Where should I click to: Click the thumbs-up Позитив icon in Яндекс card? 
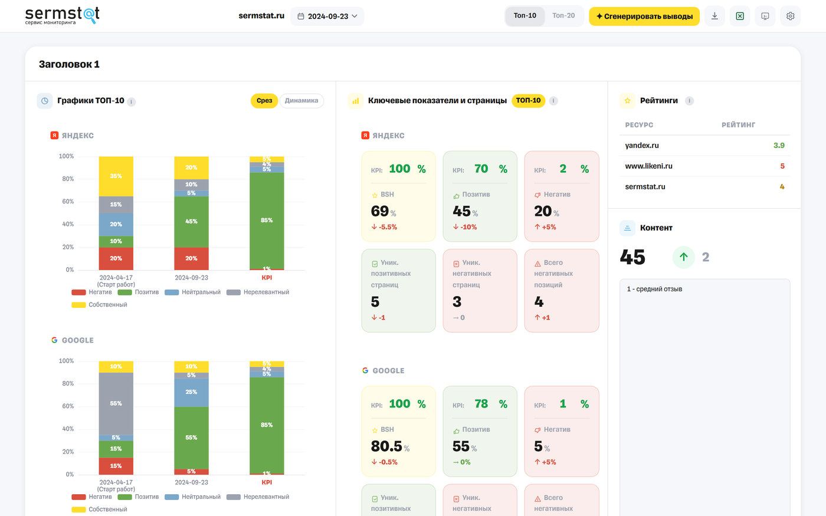tap(456, 195)
